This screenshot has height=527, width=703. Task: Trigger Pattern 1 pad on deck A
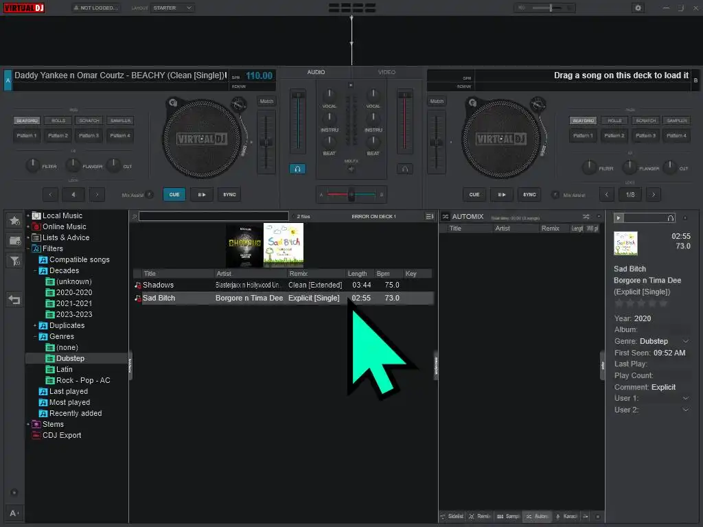27,135
